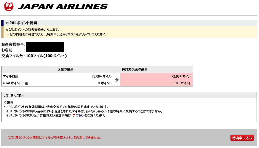The image size is (259, 148).
Task: Click the e JALポイント特典 page heading
Action: 22,23
